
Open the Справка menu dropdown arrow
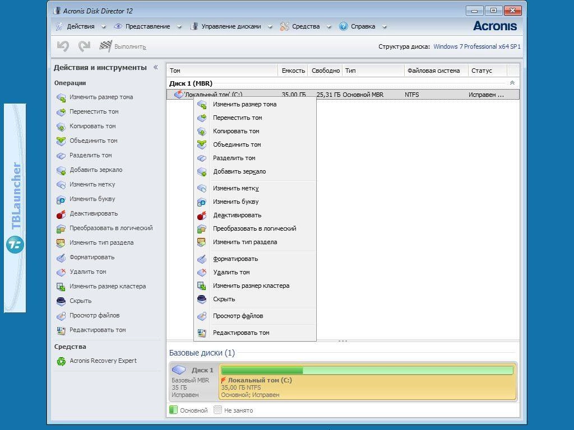(x=385, y=27)
